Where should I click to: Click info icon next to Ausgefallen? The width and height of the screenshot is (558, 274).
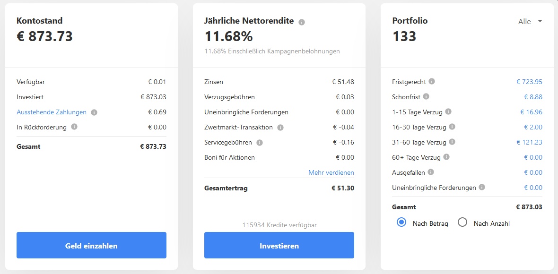(431, 172)
